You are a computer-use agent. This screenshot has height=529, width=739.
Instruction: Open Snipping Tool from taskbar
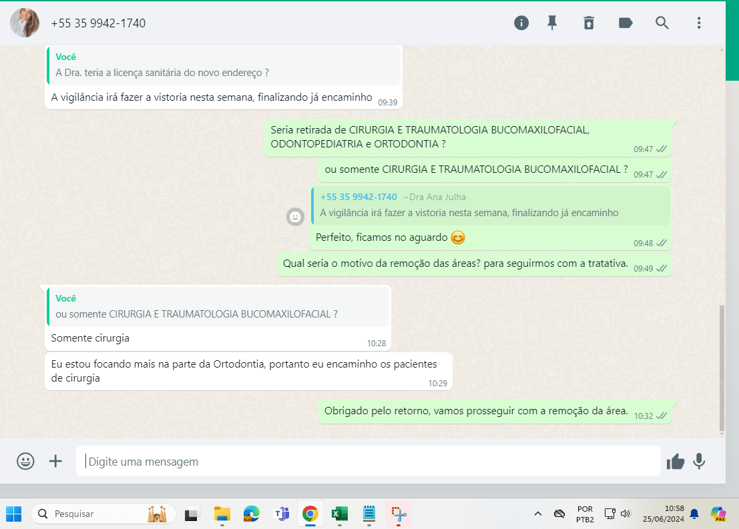tap(399, 514)
